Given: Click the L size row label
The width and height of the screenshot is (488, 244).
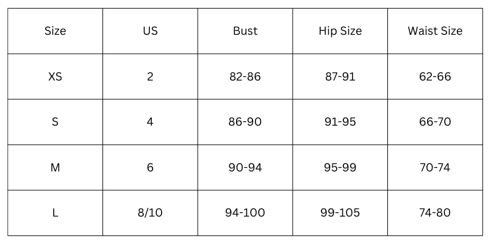Looking at the screenshot, I should pyautogui.click(x=55, y=213).
